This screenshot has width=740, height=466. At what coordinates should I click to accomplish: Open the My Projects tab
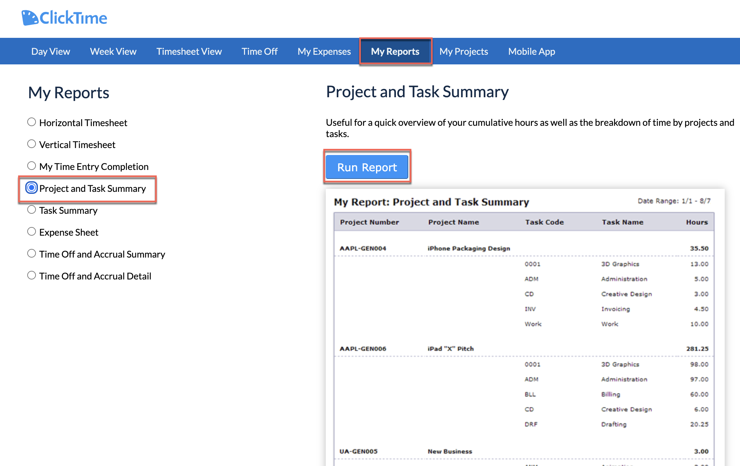pos(463,51)
